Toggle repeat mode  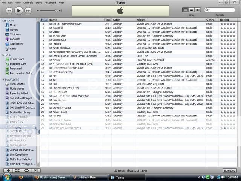click(27, 170)
